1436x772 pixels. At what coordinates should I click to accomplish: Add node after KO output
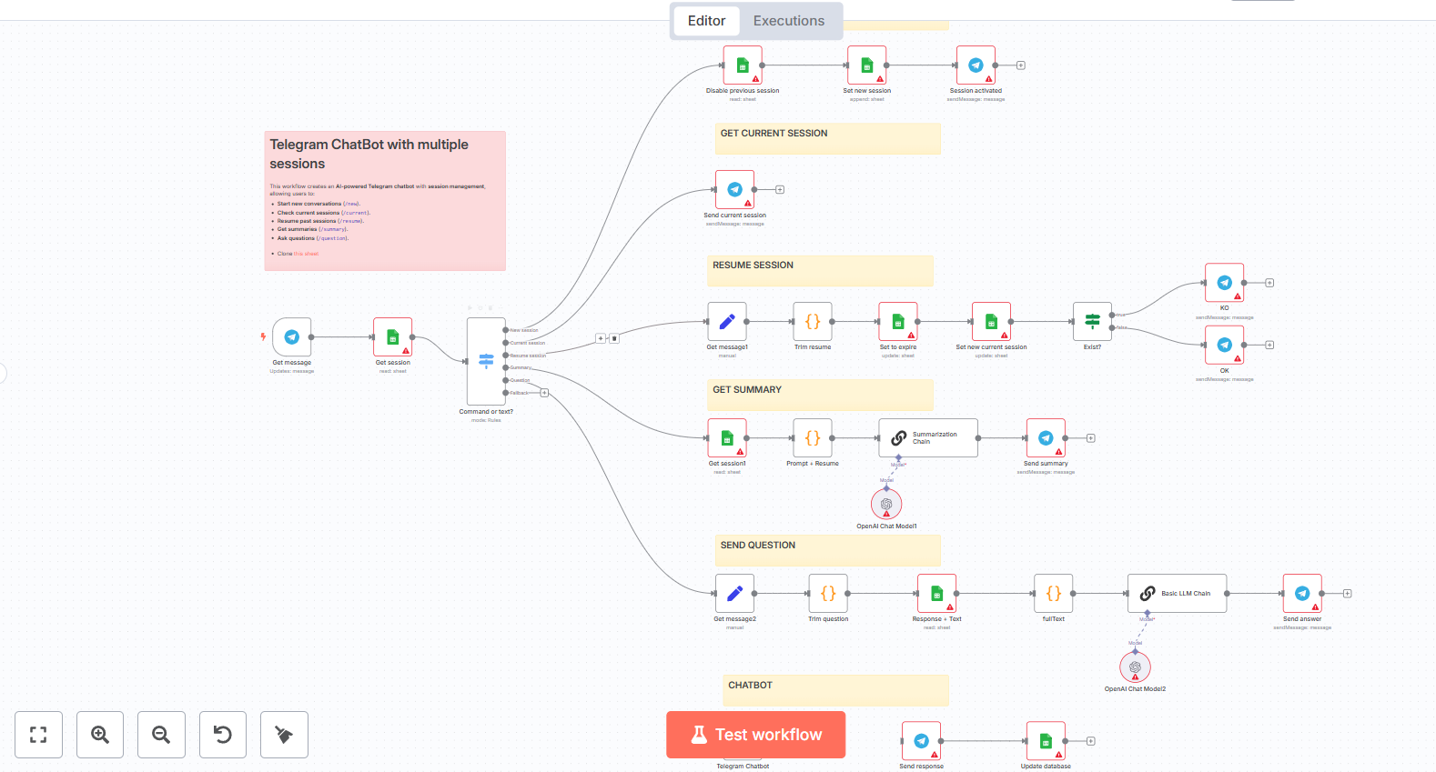coord(1269,283)
